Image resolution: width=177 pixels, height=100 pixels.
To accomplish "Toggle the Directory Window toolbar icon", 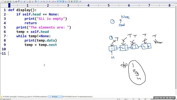I will [69, 2].
